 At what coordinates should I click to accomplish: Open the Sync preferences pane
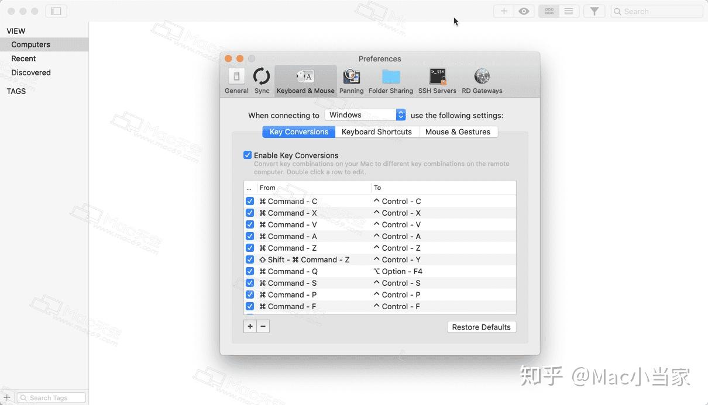(262, 81)
